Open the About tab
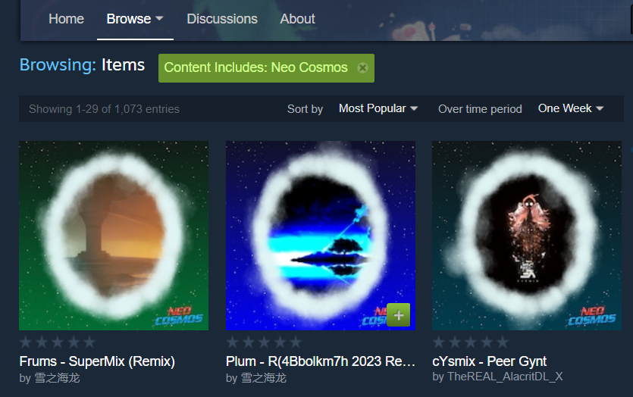 pyautogui.click(x=297, y=19)
